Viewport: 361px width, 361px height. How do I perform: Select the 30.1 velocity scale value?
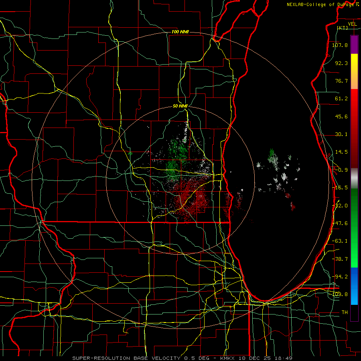pyautogui.click(x=341, y=134)
